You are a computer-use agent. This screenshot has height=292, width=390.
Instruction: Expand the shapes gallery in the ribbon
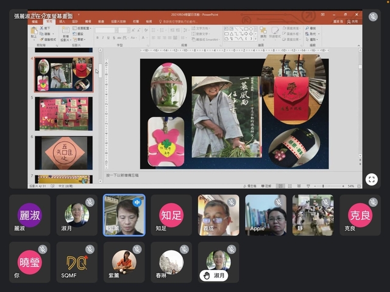[255, 39]
